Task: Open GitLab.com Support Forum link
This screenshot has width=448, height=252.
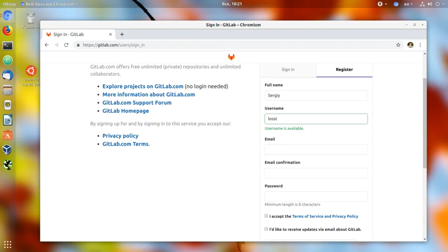Action: 137,102
